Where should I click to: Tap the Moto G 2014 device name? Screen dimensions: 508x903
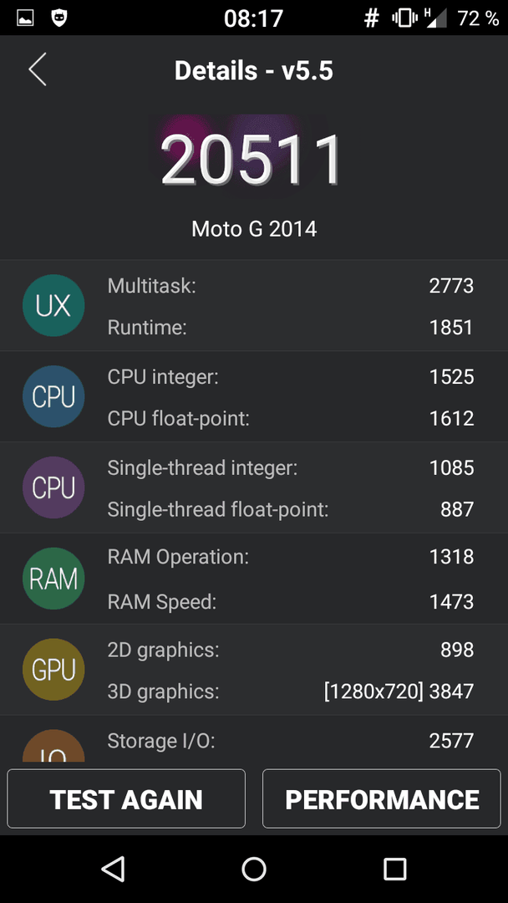pyautogui.click(x=254, y=229)
